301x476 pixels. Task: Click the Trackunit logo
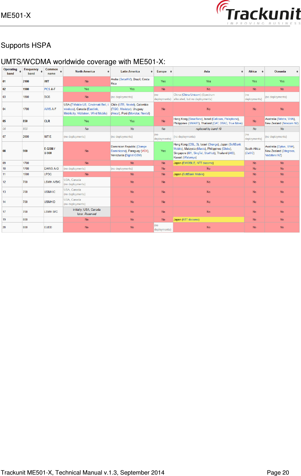(258, 13)
